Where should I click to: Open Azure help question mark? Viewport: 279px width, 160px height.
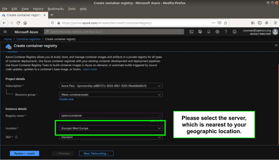pyautogui.click(x=226, y=32)
